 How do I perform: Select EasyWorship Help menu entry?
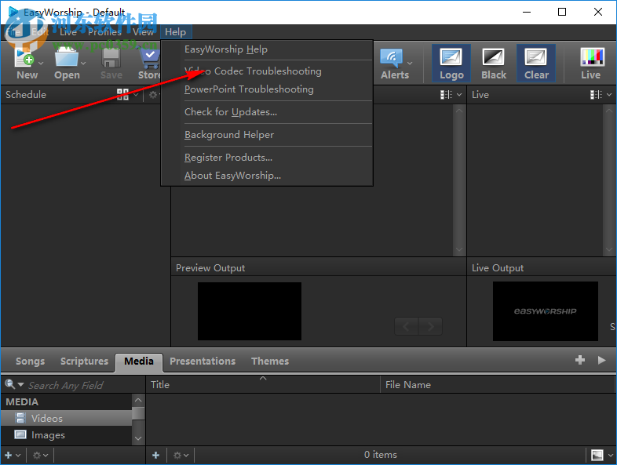click(x=267, y=49)
